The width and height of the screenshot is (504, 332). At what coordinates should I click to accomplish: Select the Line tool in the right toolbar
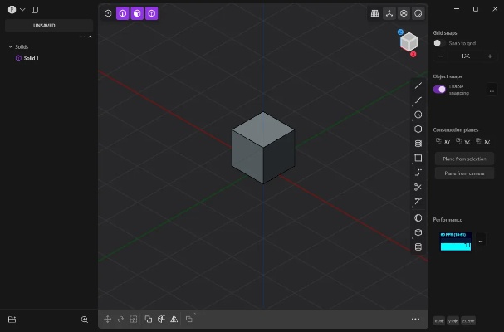(418, 86)
